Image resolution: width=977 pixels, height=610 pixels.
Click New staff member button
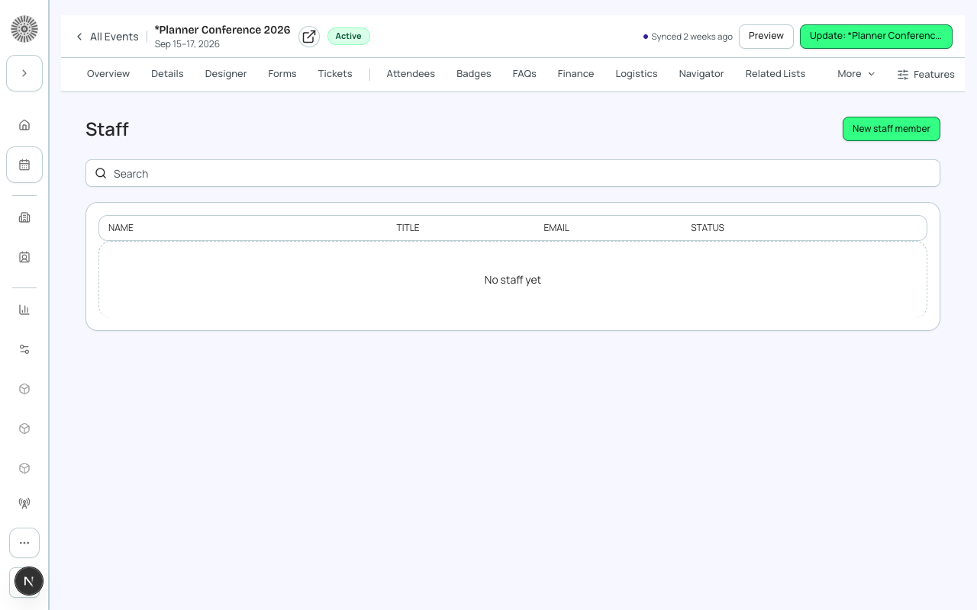(x=892, y=129)
